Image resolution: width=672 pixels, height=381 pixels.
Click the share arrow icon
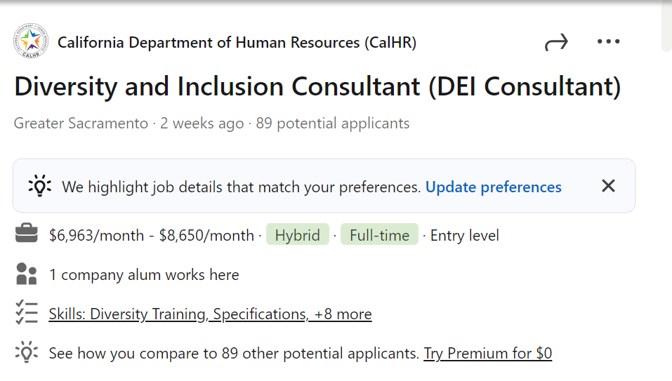[555, 43]
